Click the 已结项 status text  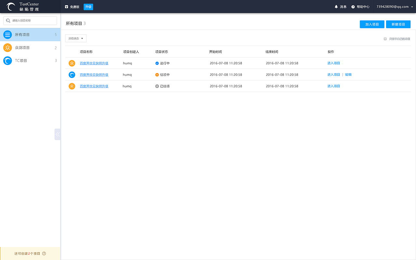pos(165,86)
